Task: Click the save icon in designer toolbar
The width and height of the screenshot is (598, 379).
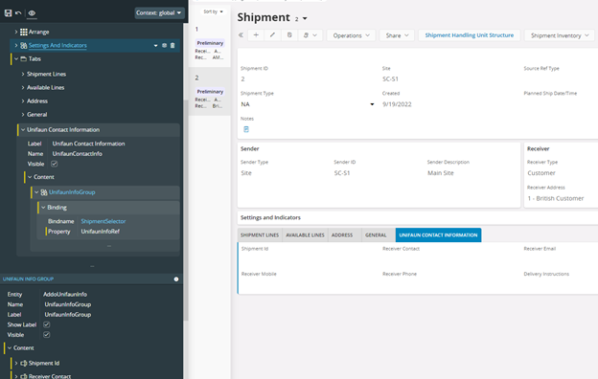Action: [8, 13]
